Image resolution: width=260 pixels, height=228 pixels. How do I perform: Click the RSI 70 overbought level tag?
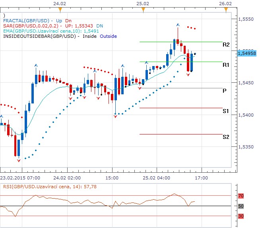click(241, 196)
